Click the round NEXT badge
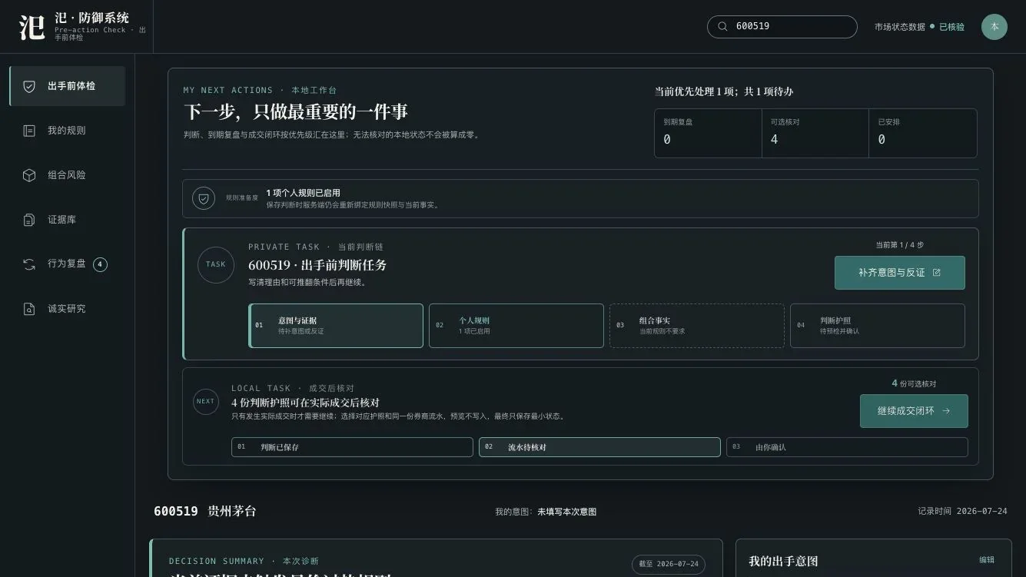This screenshot has width=1026, height=577. tap(205, 401)
